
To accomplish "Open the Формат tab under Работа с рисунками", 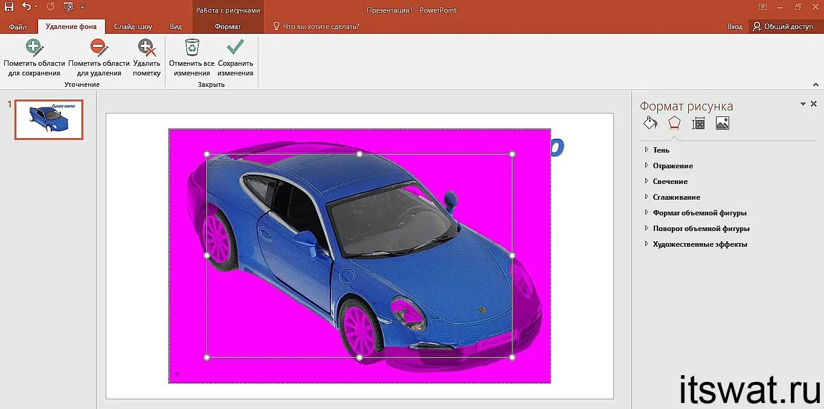I will 228,27.
